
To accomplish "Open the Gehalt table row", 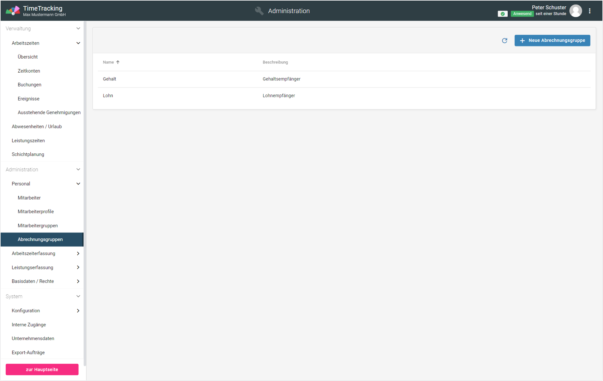I will pyautogui.click(x=109, y=79).
